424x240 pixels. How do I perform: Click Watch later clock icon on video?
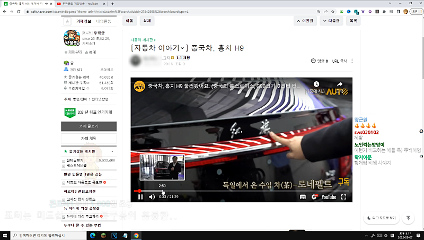316,84
